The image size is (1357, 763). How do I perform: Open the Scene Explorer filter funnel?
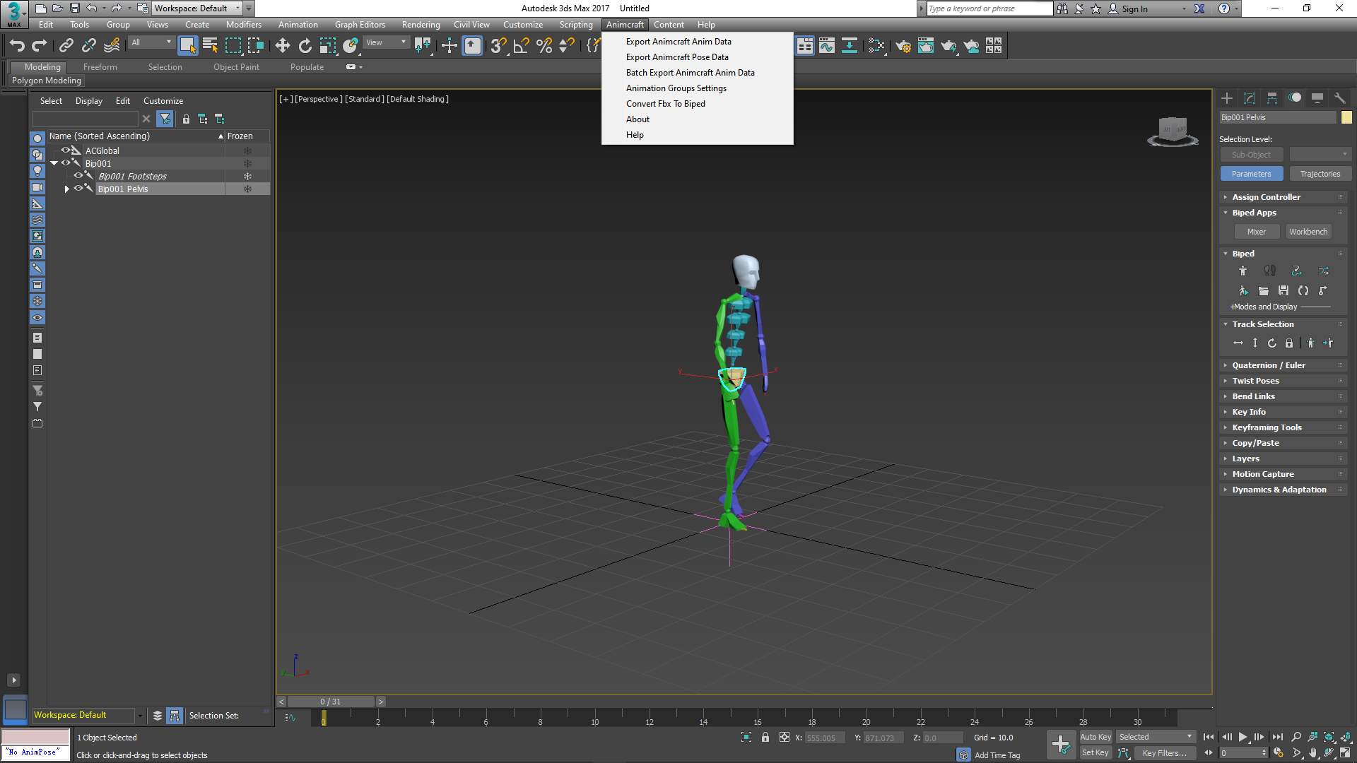(165, 119)
